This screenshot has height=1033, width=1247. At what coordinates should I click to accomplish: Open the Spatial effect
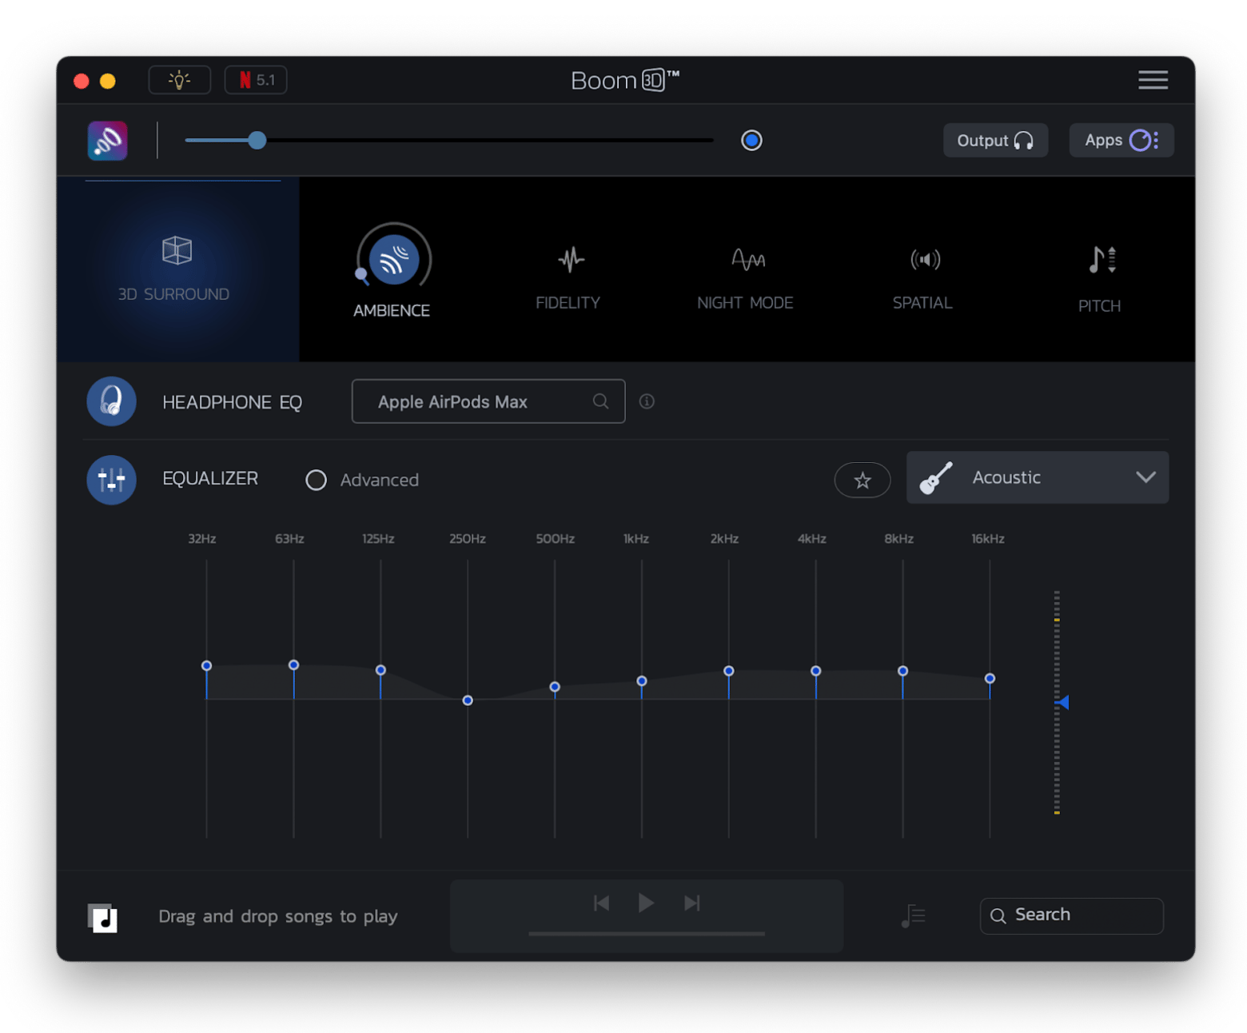[x=922, y=276]
